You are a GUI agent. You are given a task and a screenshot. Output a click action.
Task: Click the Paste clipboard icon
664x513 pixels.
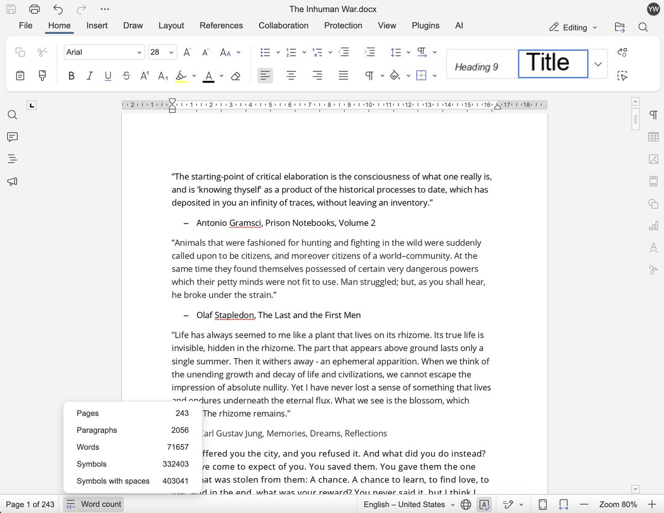coord(20,76)
